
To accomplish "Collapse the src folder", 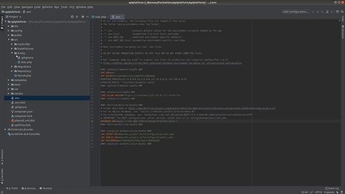I will click(9, 39).
